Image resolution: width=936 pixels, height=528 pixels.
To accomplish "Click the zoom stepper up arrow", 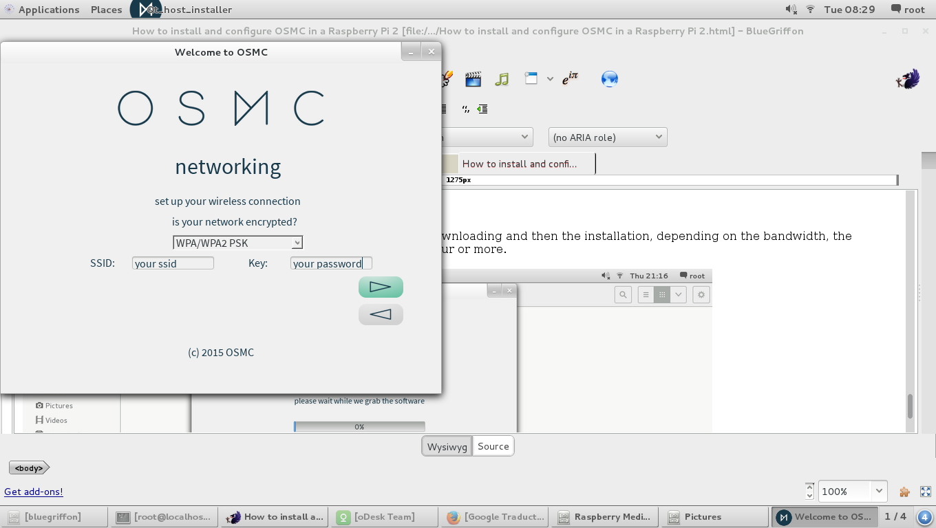I will (x=810, y=487).
